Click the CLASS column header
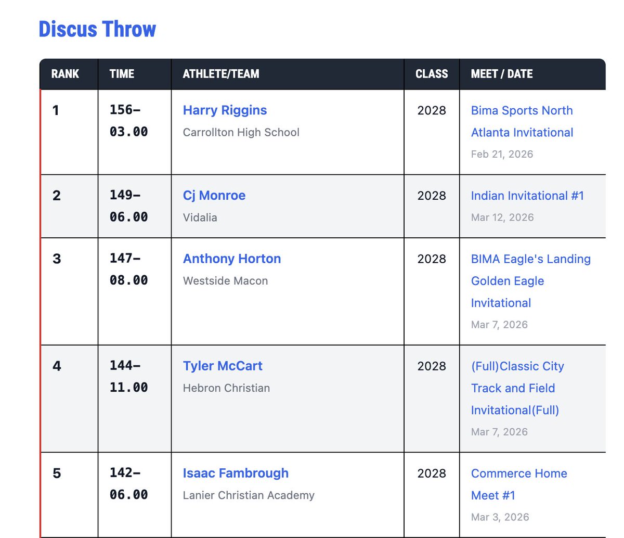The width and height of the screenshot is (624, 538). [x=432, y=74]
